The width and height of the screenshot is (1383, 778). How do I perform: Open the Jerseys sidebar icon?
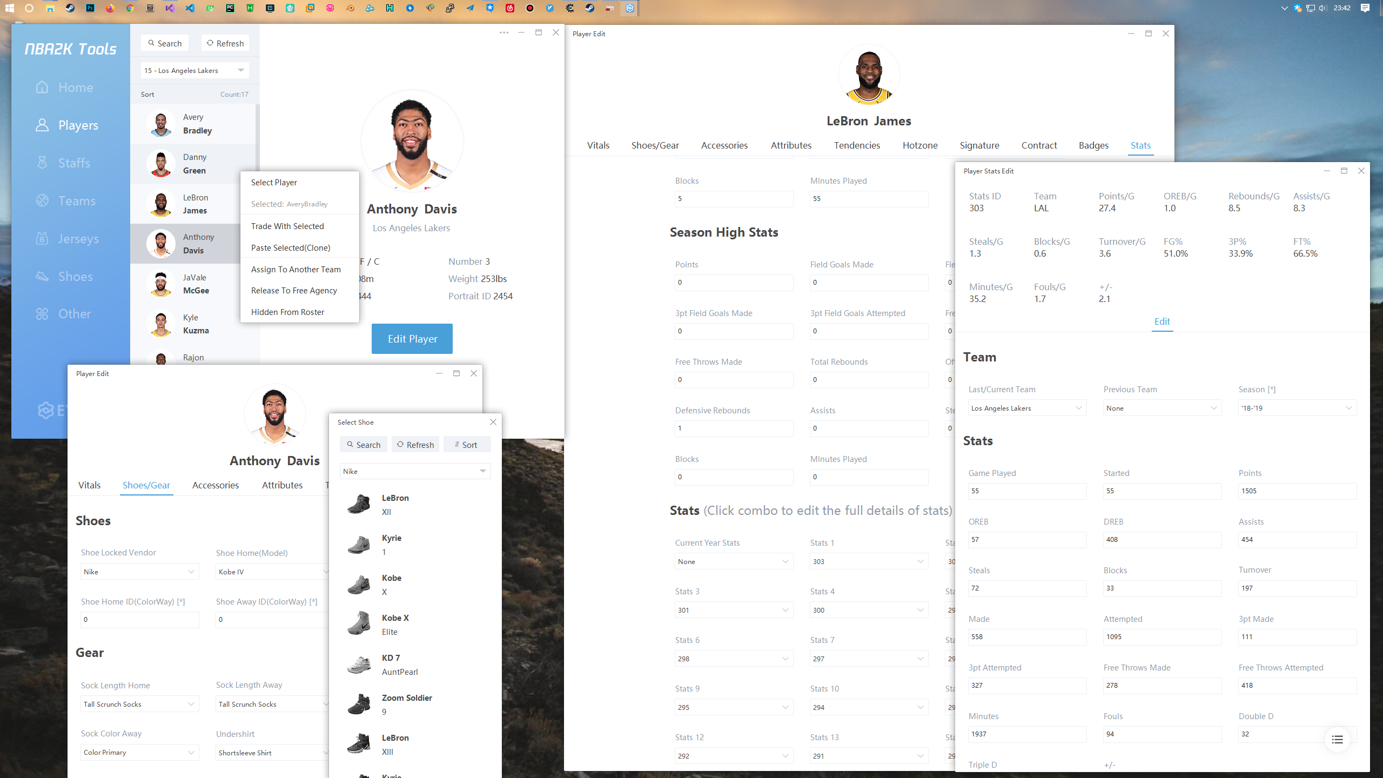pyautogui.click(x=42, y=238)
